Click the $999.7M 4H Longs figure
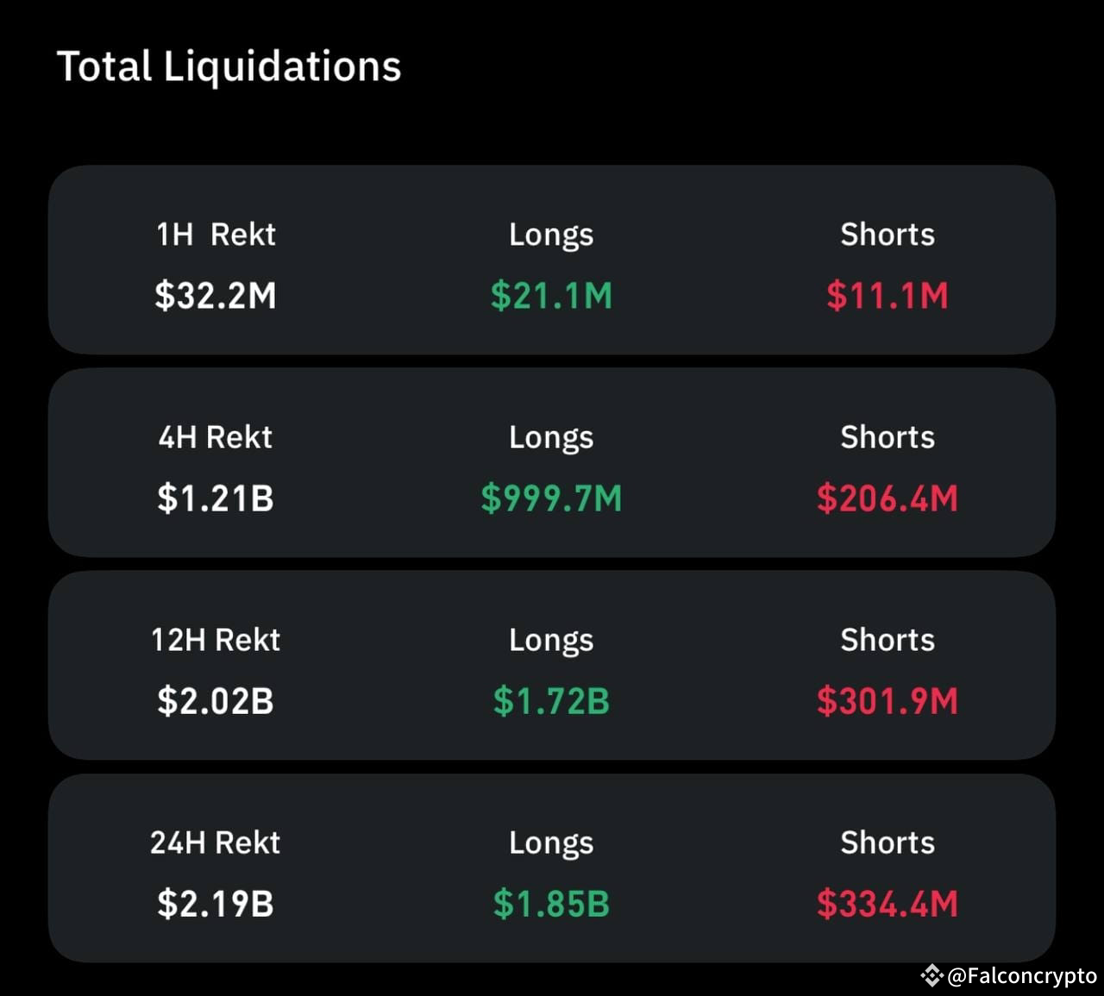This screenshot has height=996, width=1104. coord(551,498)
